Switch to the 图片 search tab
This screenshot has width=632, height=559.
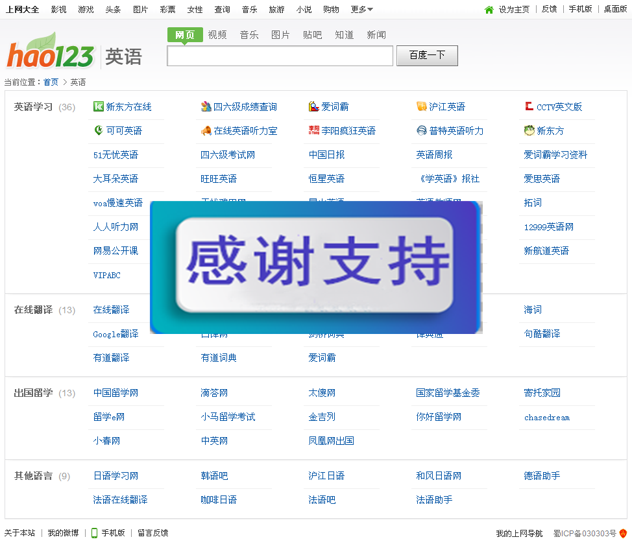click(280, 35)
